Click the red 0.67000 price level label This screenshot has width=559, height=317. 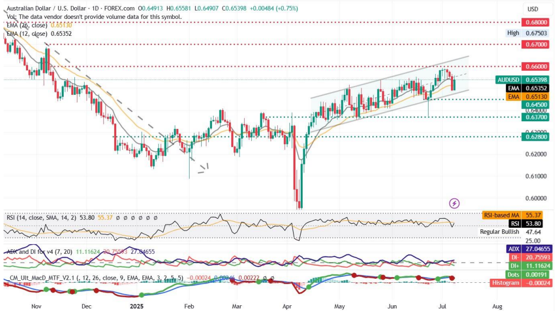535,44
